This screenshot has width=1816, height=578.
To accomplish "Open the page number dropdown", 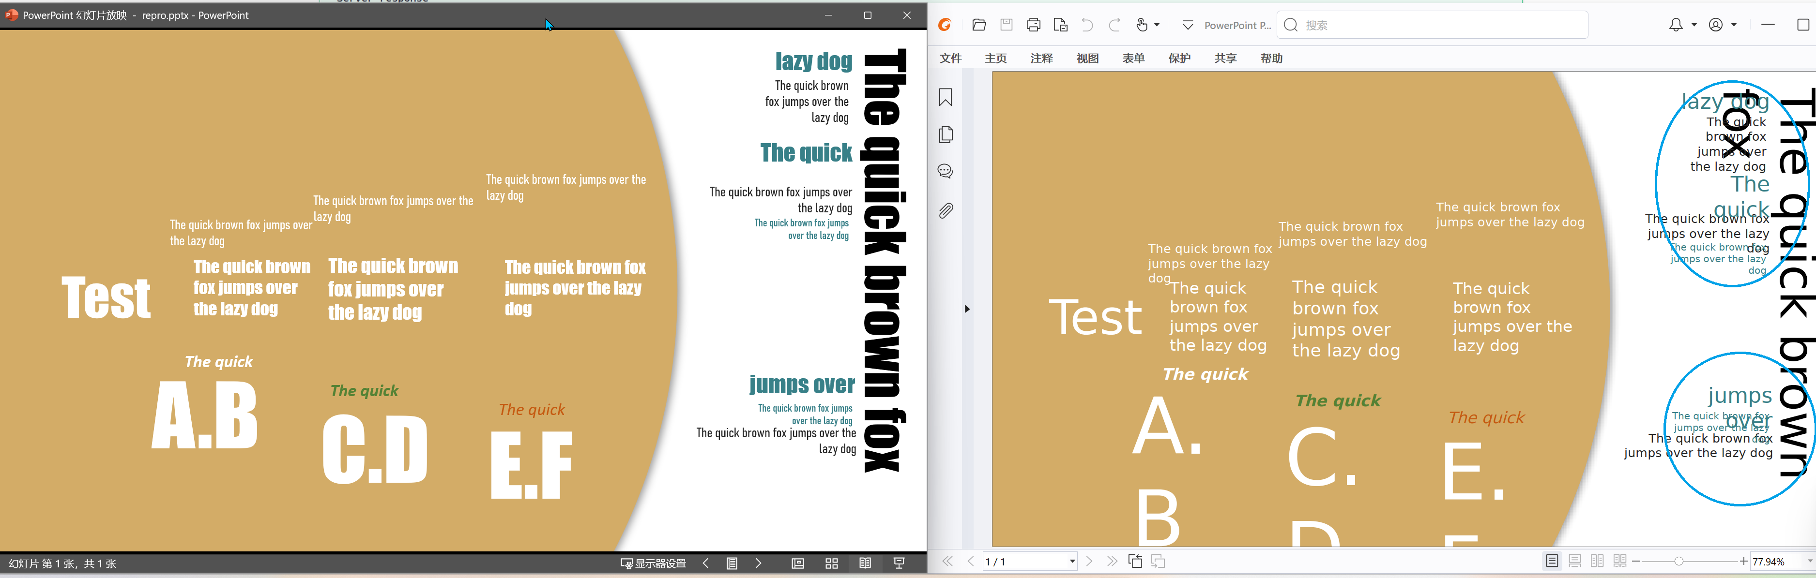I will point(1072,562).
